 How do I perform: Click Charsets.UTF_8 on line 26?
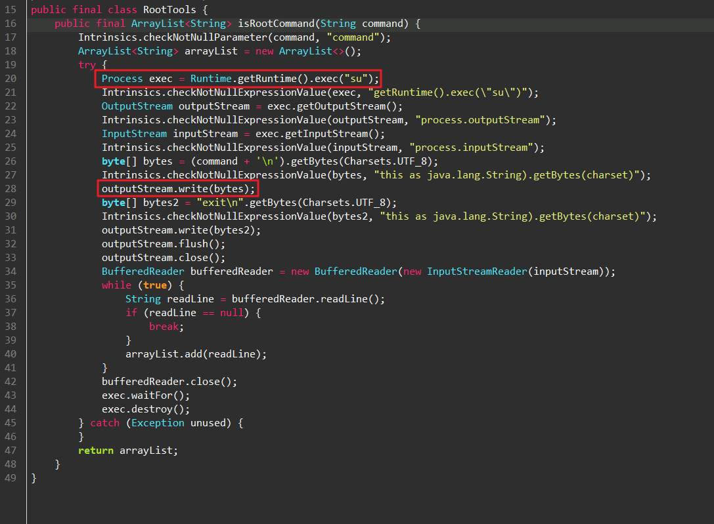tap(385, 161)
